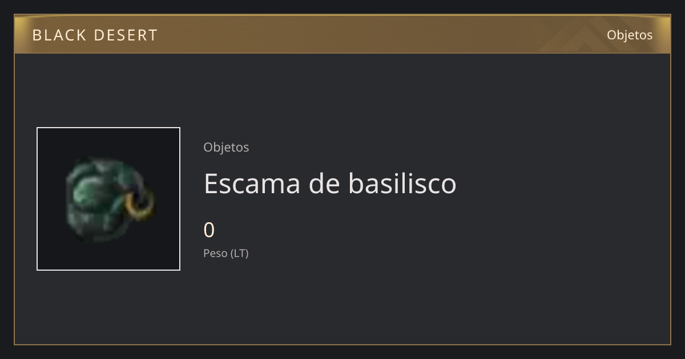Click the word DESERT in the header
This screenshot has width=685, height=359.
126,35
